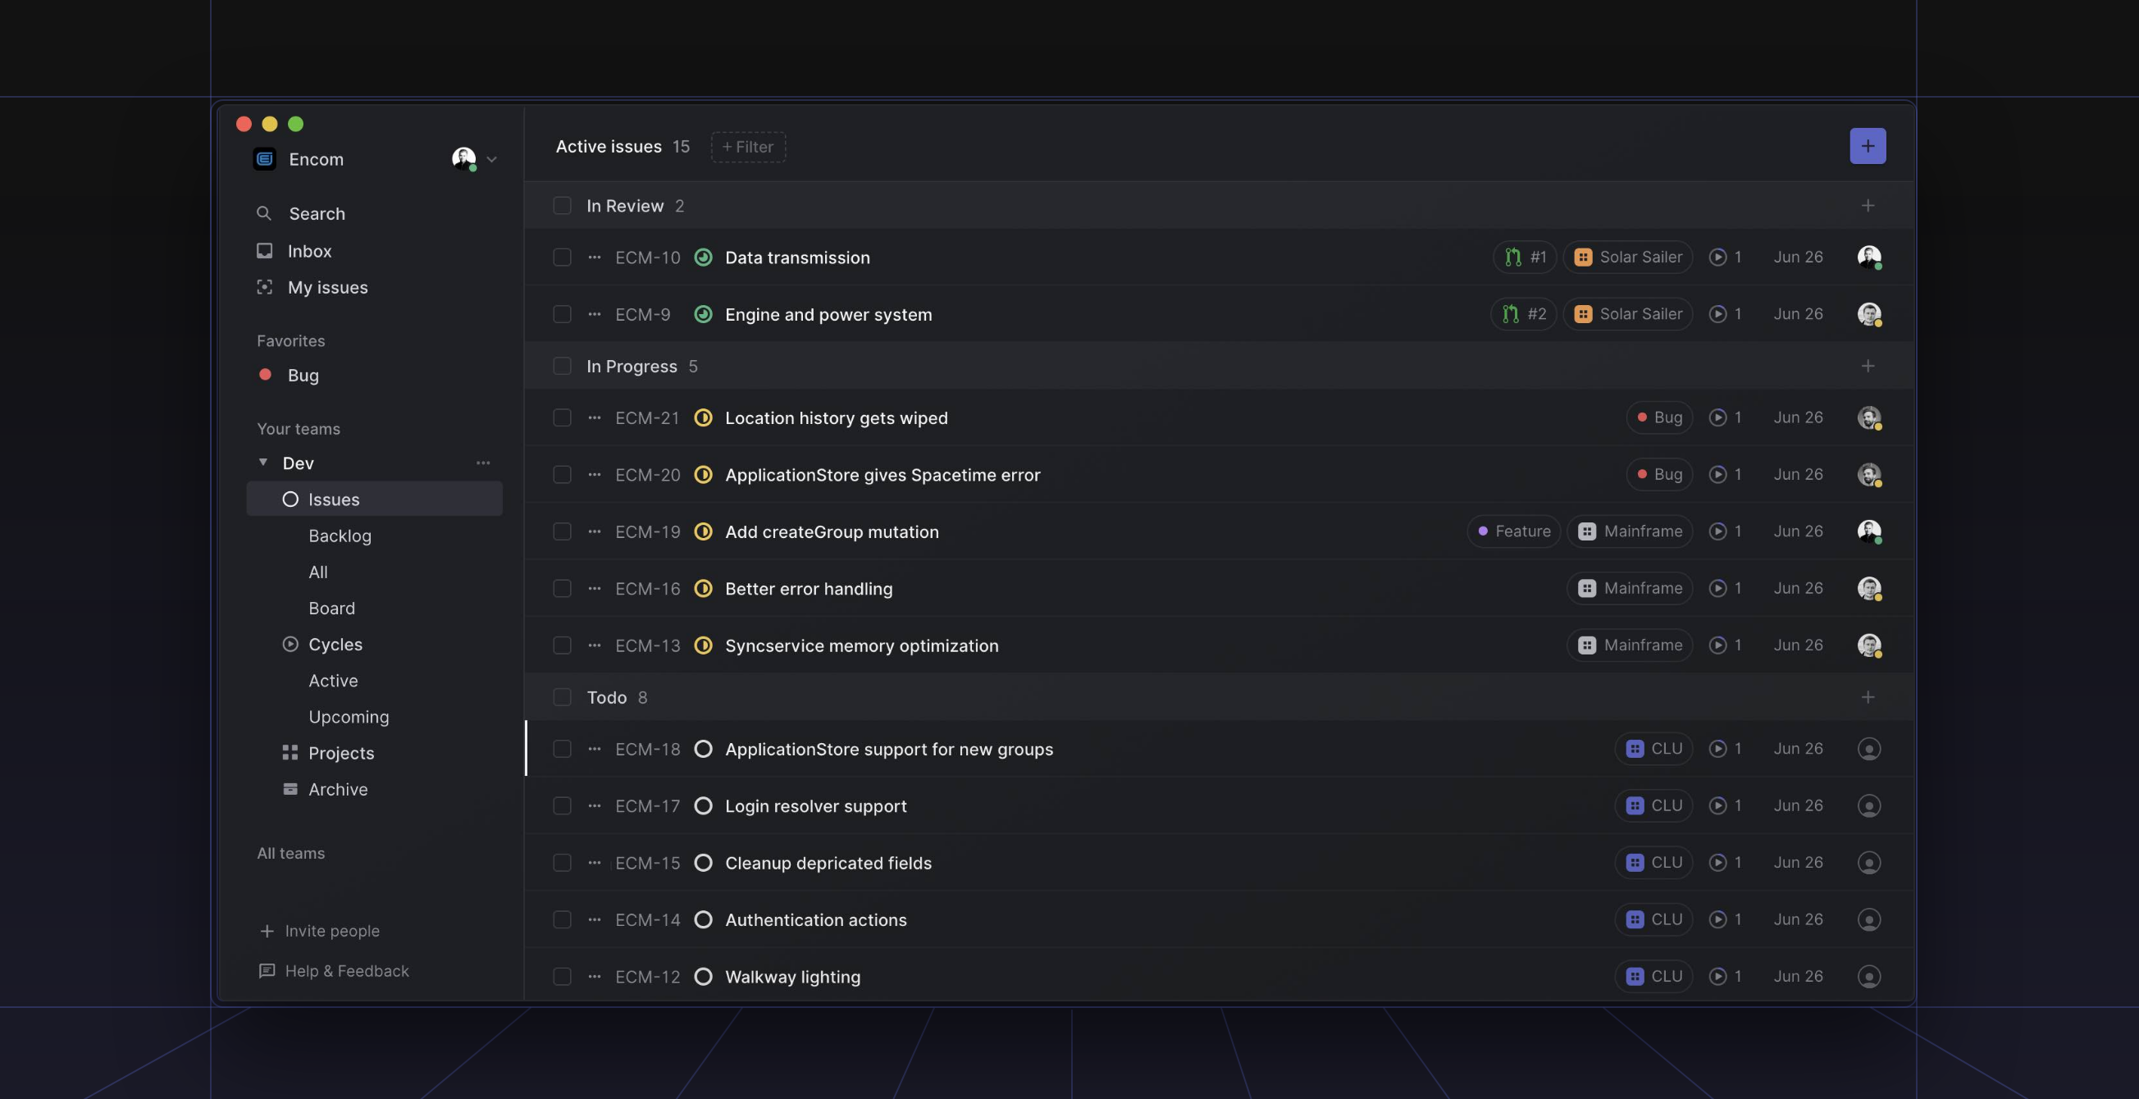This screenshot has width=2139, height=1099.
Task: Open All teams
Action: tap(290, 853)
